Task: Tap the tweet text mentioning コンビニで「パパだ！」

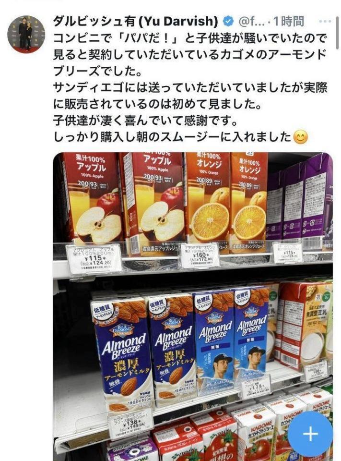Action: pos(190,38)
